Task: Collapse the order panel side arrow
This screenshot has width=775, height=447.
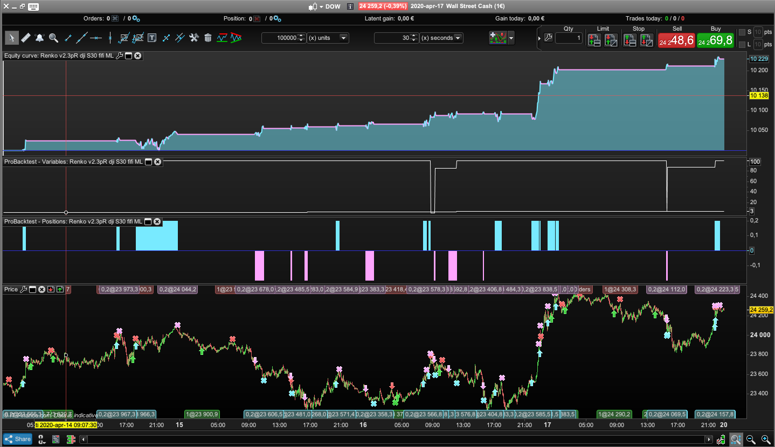Action: [539, 38]
